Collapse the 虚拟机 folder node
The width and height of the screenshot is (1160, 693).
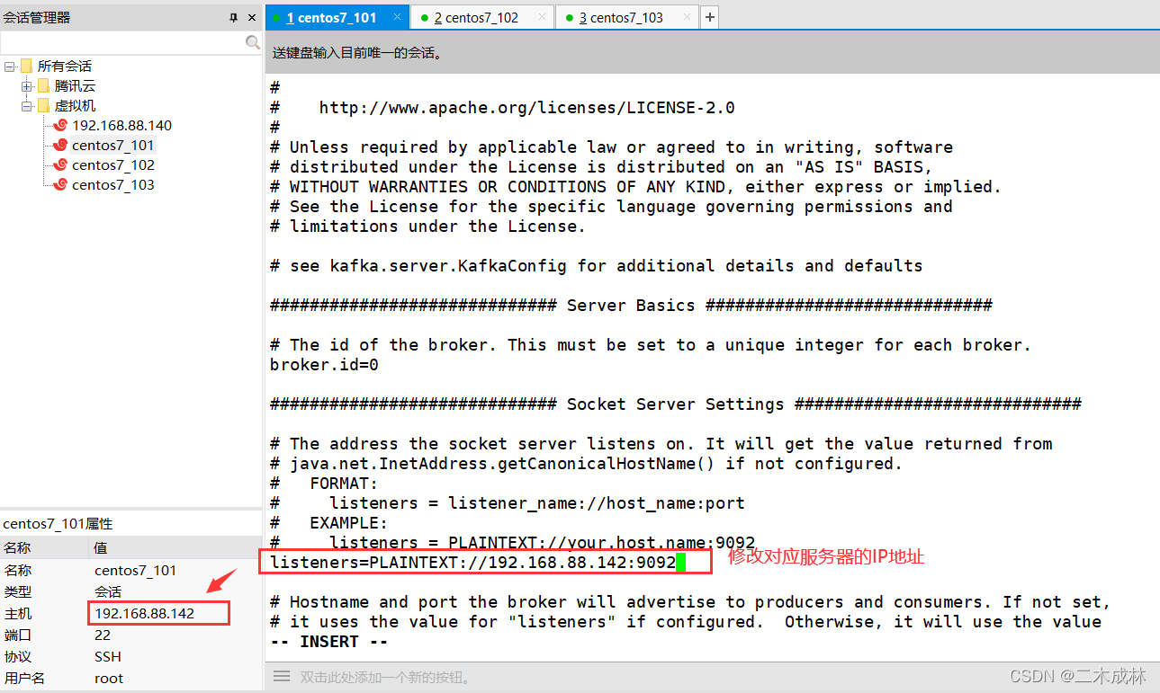coord(27,106)
